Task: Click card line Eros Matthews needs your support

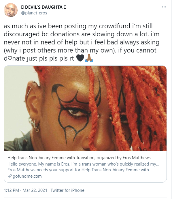Action: (80, 170)
